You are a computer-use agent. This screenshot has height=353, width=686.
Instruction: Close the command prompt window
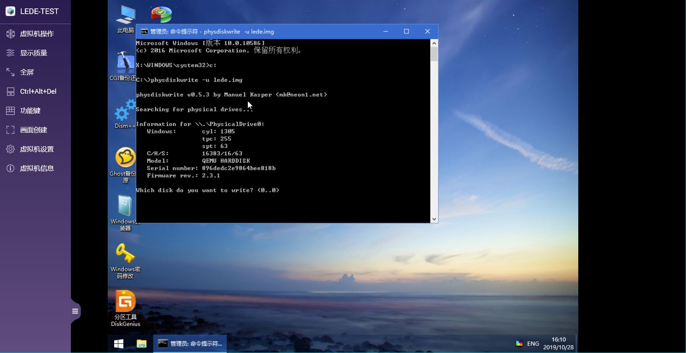pos(427,32)
